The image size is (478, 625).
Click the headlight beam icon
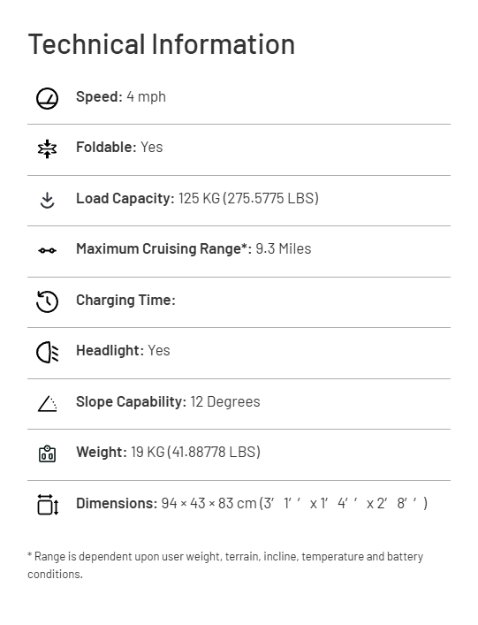(x=47, y=353)
